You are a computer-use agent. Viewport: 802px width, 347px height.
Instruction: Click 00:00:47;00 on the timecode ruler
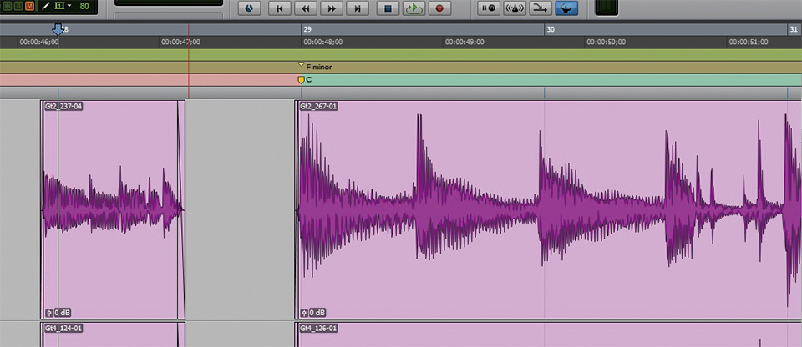point(180,42)
